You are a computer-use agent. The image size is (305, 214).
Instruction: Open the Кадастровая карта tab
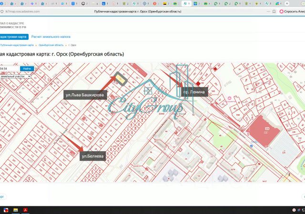click(14, 37)
